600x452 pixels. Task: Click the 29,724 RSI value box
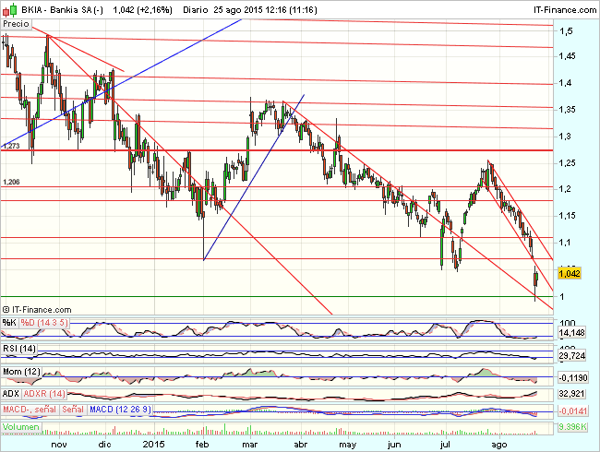(572, 356)
